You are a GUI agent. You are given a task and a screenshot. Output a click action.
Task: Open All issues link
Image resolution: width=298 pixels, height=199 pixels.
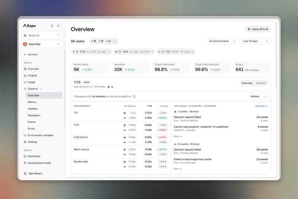(x=261, y=106)
